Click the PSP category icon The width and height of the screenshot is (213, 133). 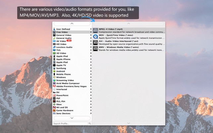(x=54, y=98)
